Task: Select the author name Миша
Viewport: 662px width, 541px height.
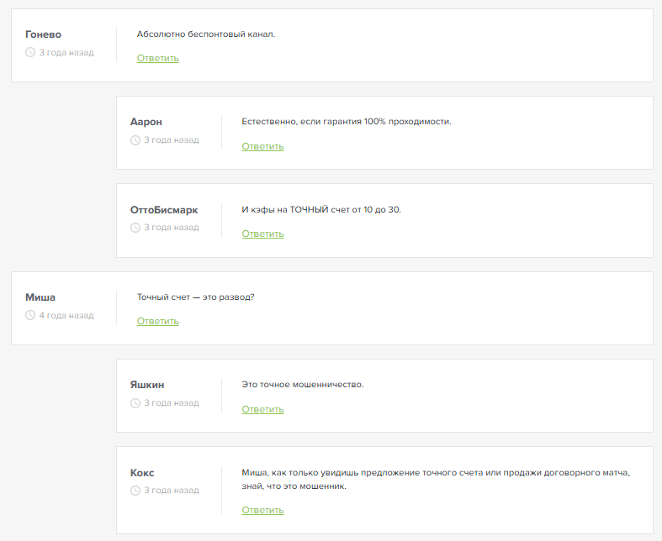Action: coord(40,297)
